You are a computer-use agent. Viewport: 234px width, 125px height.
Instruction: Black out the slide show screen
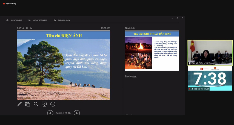pyautogui.click(x=44, y=104)
